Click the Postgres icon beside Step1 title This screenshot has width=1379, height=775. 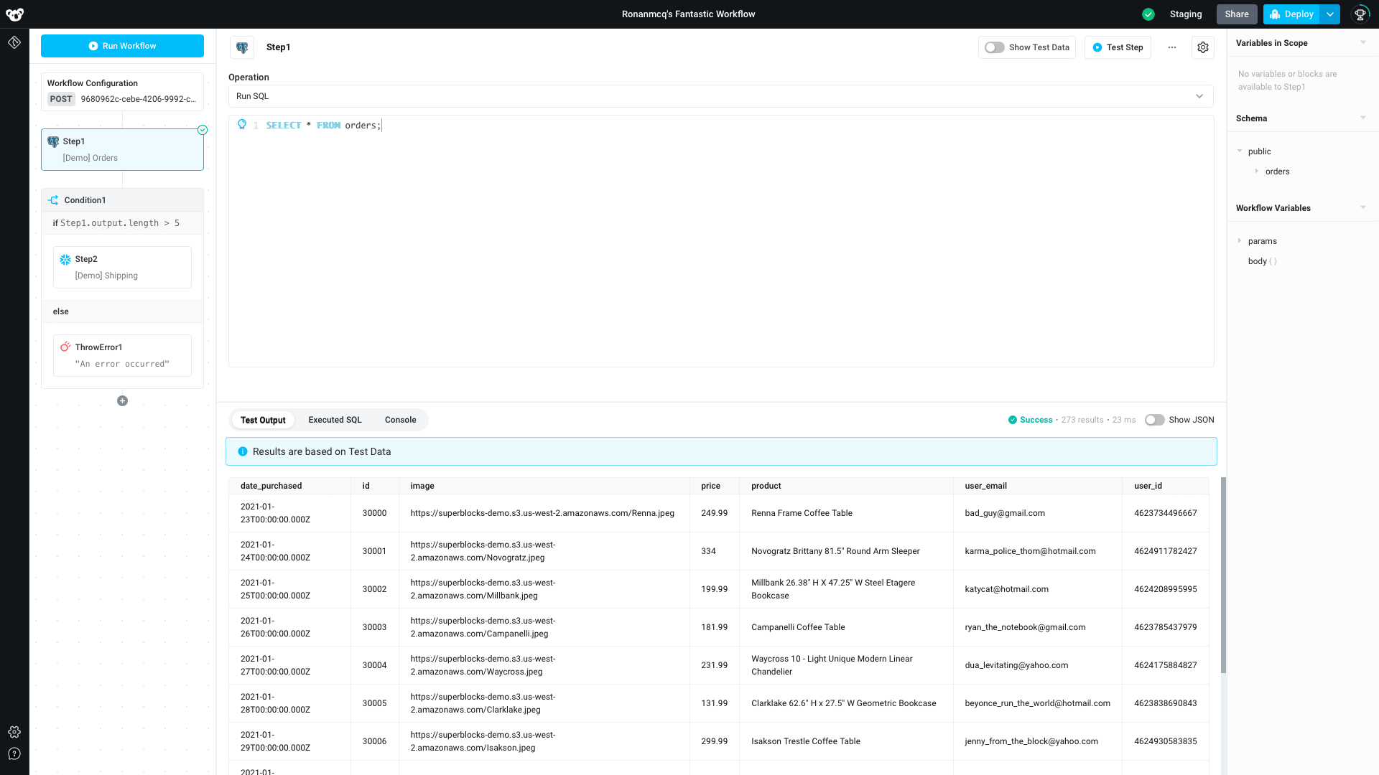point(242,47)
